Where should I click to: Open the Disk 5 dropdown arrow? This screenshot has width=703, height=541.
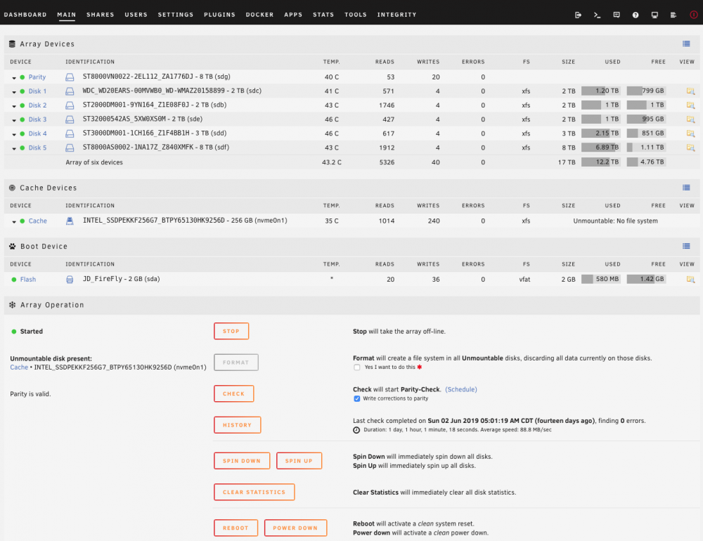pyautogui.click(x=14, y=148)
